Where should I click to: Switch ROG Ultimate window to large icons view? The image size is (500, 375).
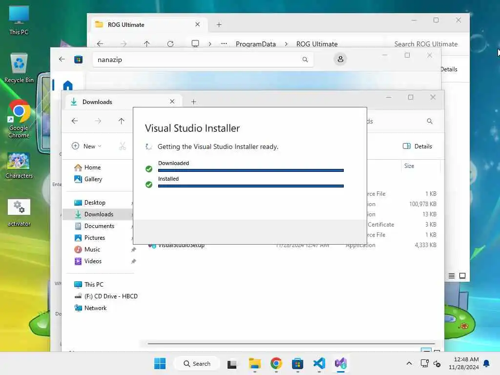point(462,276)
